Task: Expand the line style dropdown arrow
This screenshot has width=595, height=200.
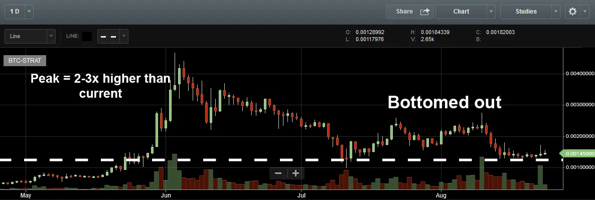Action: [x=124, y=37]
